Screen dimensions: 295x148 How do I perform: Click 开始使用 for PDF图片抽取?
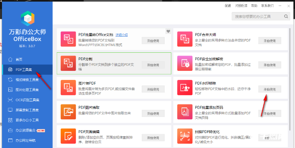coord(153,113)
